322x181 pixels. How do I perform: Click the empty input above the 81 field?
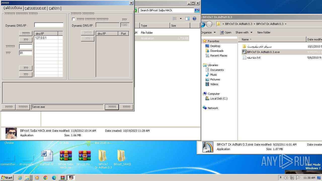(26, 47)
